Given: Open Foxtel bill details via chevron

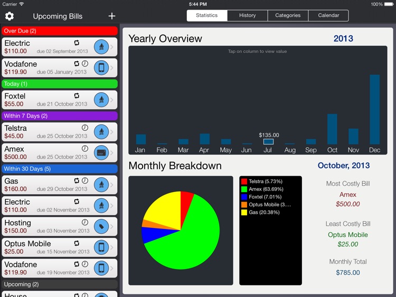Looking at the screenshot, I should click(x=112, y=100).
